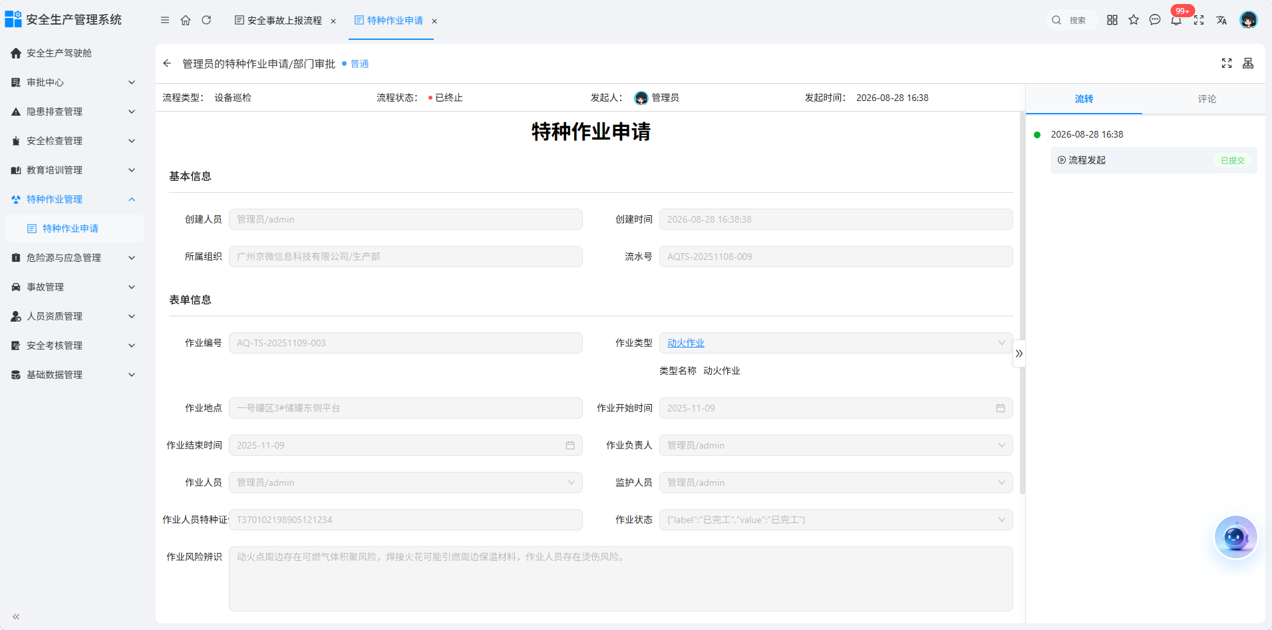This screenshot has width=1272, height=630.
Task: Close the 特种作业申请 tab
Action: 434,21
